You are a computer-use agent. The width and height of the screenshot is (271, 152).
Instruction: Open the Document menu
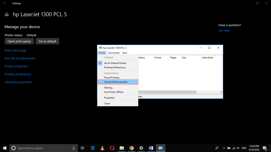coord(114,53)
